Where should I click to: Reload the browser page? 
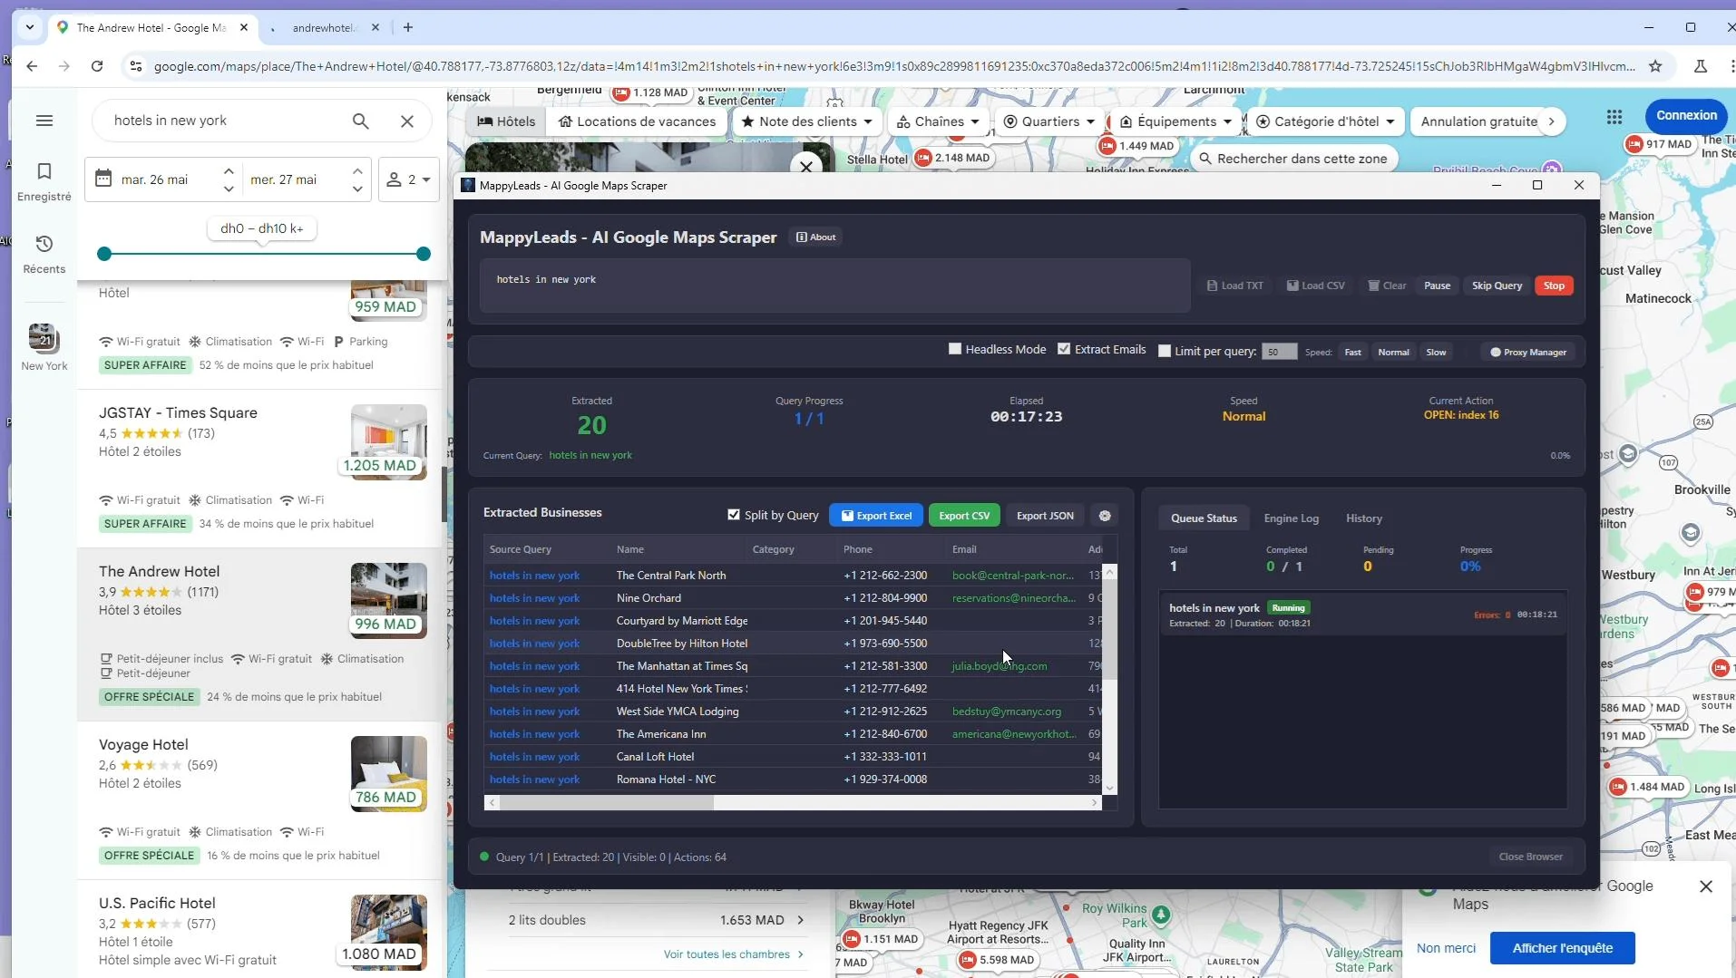point(97,66)
